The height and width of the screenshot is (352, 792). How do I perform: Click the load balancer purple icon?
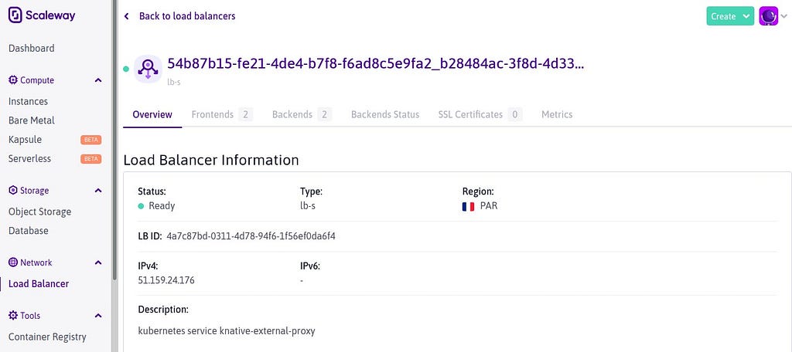point(148,69)
